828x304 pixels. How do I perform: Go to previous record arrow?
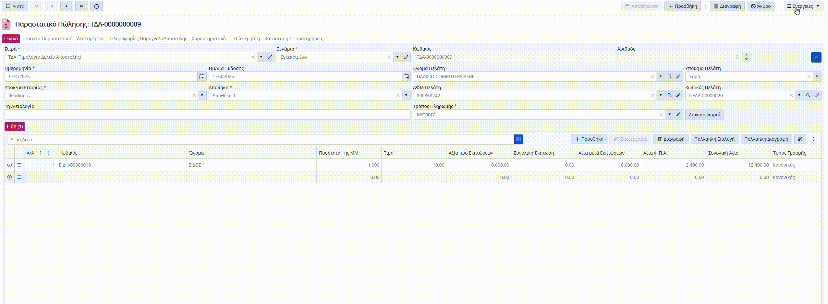pyautogui.click(x=52, y=6)
